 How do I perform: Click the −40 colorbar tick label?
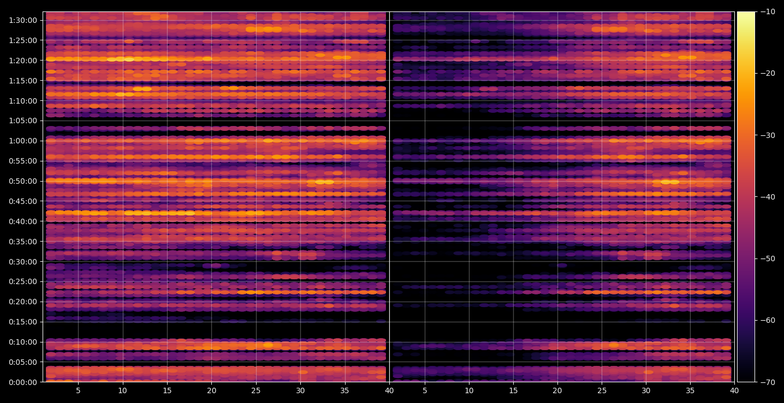click(x=768, y=197)
